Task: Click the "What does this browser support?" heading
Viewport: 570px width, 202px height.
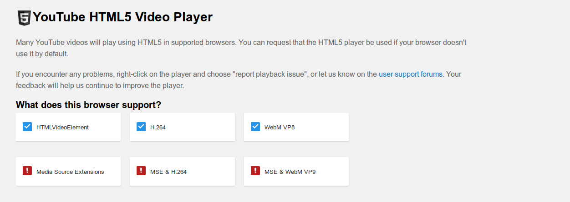Action: tap(88, 105)
